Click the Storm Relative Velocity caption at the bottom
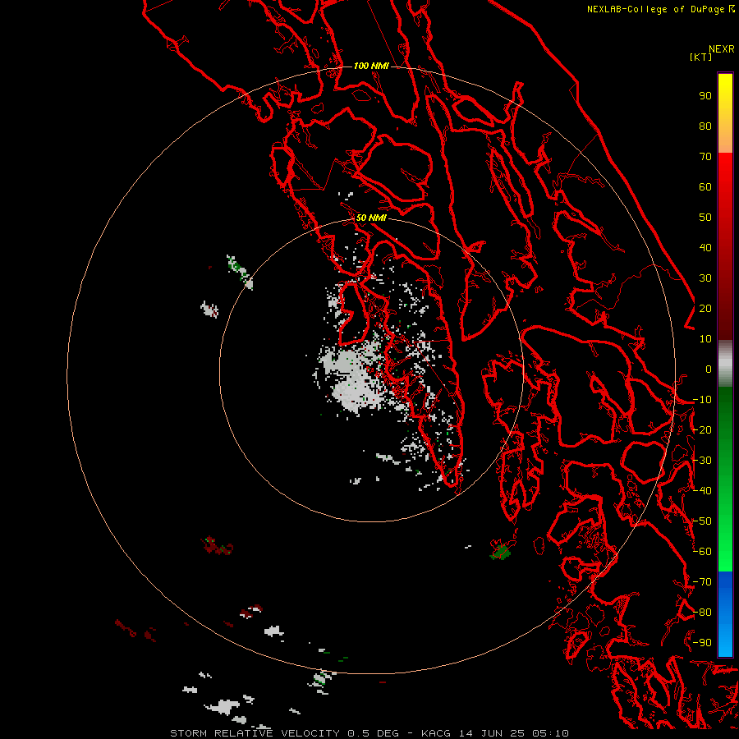Screen dimensions: 739x739 click(369, 733)
